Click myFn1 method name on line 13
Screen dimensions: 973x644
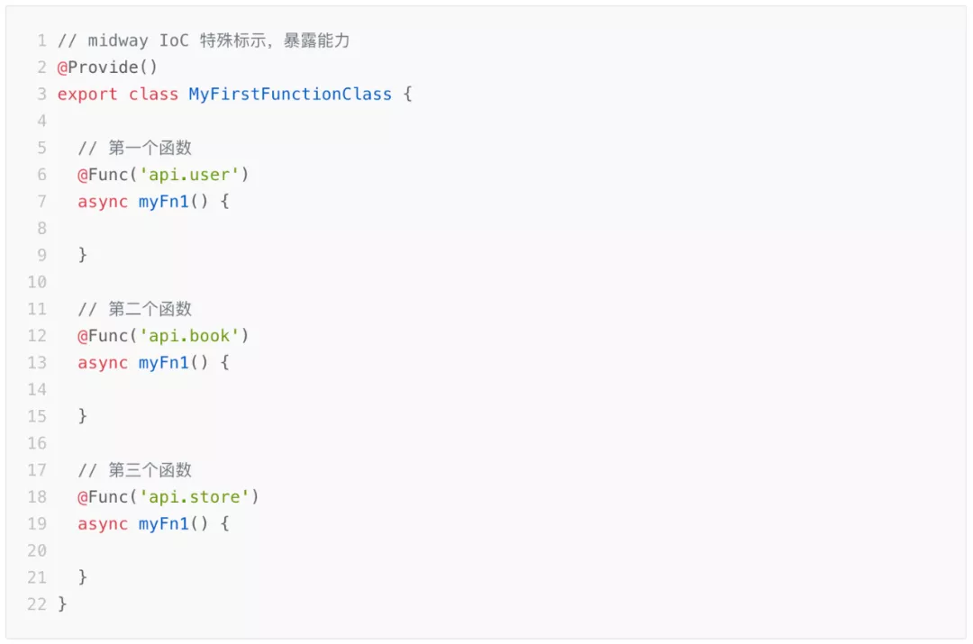(163, 362)
